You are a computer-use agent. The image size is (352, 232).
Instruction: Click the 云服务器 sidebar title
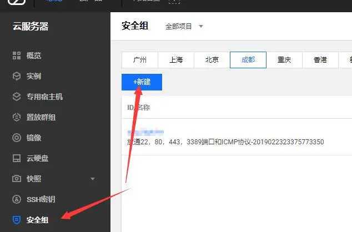point(31,26)
